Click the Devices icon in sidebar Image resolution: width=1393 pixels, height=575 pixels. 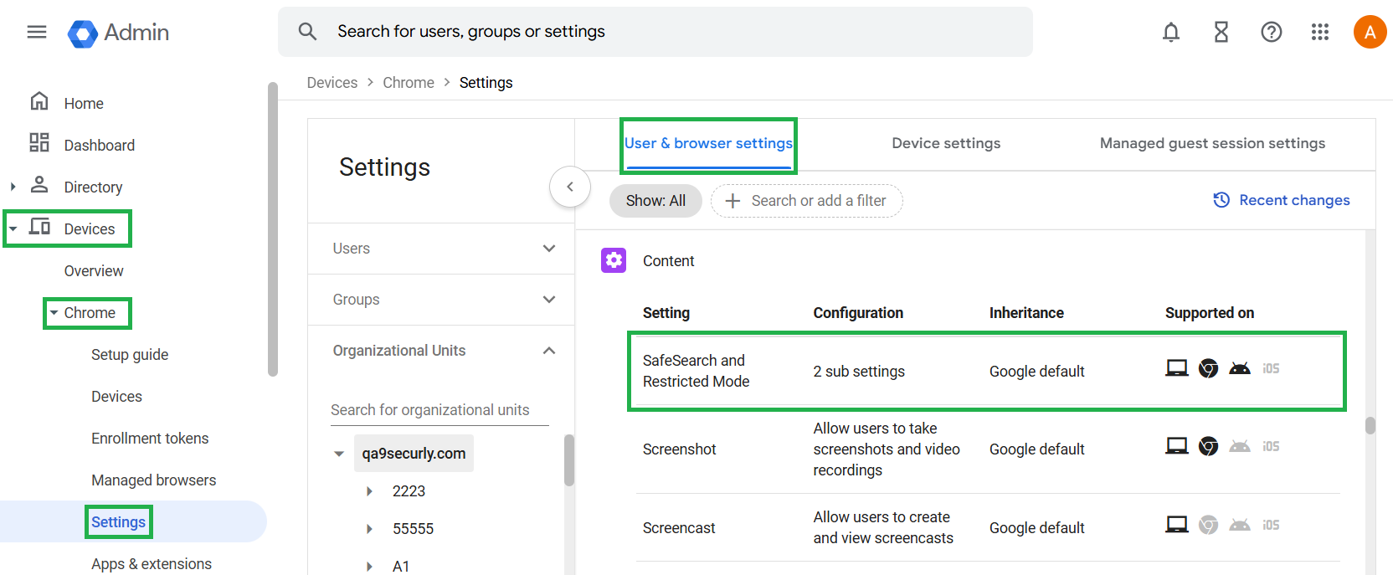click(x=39, y=226)
